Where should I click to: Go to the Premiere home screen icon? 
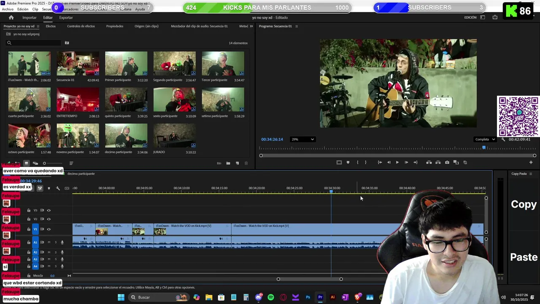point(11,17)
